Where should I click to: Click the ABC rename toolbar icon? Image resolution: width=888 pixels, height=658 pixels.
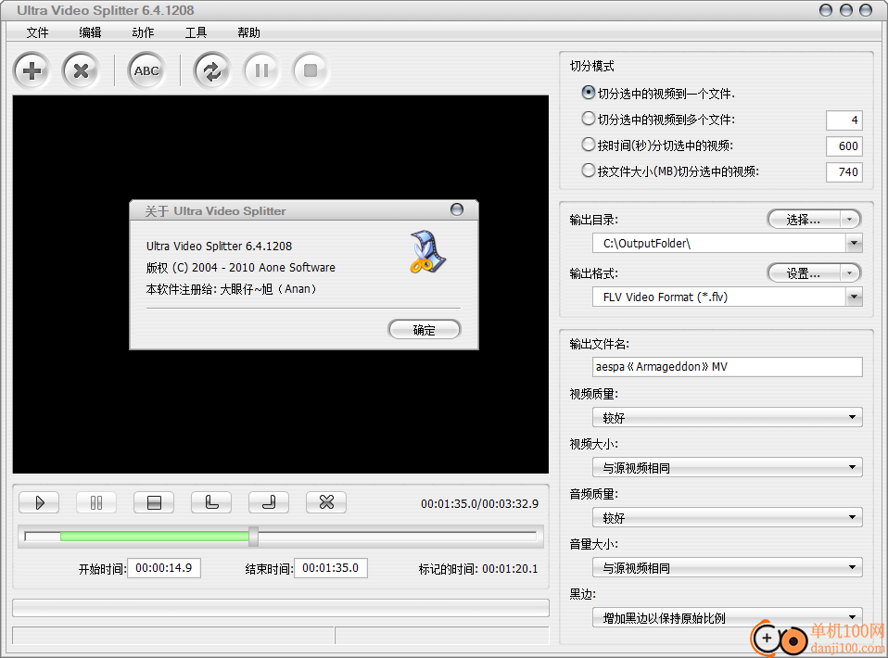click(x=146, y=70)
